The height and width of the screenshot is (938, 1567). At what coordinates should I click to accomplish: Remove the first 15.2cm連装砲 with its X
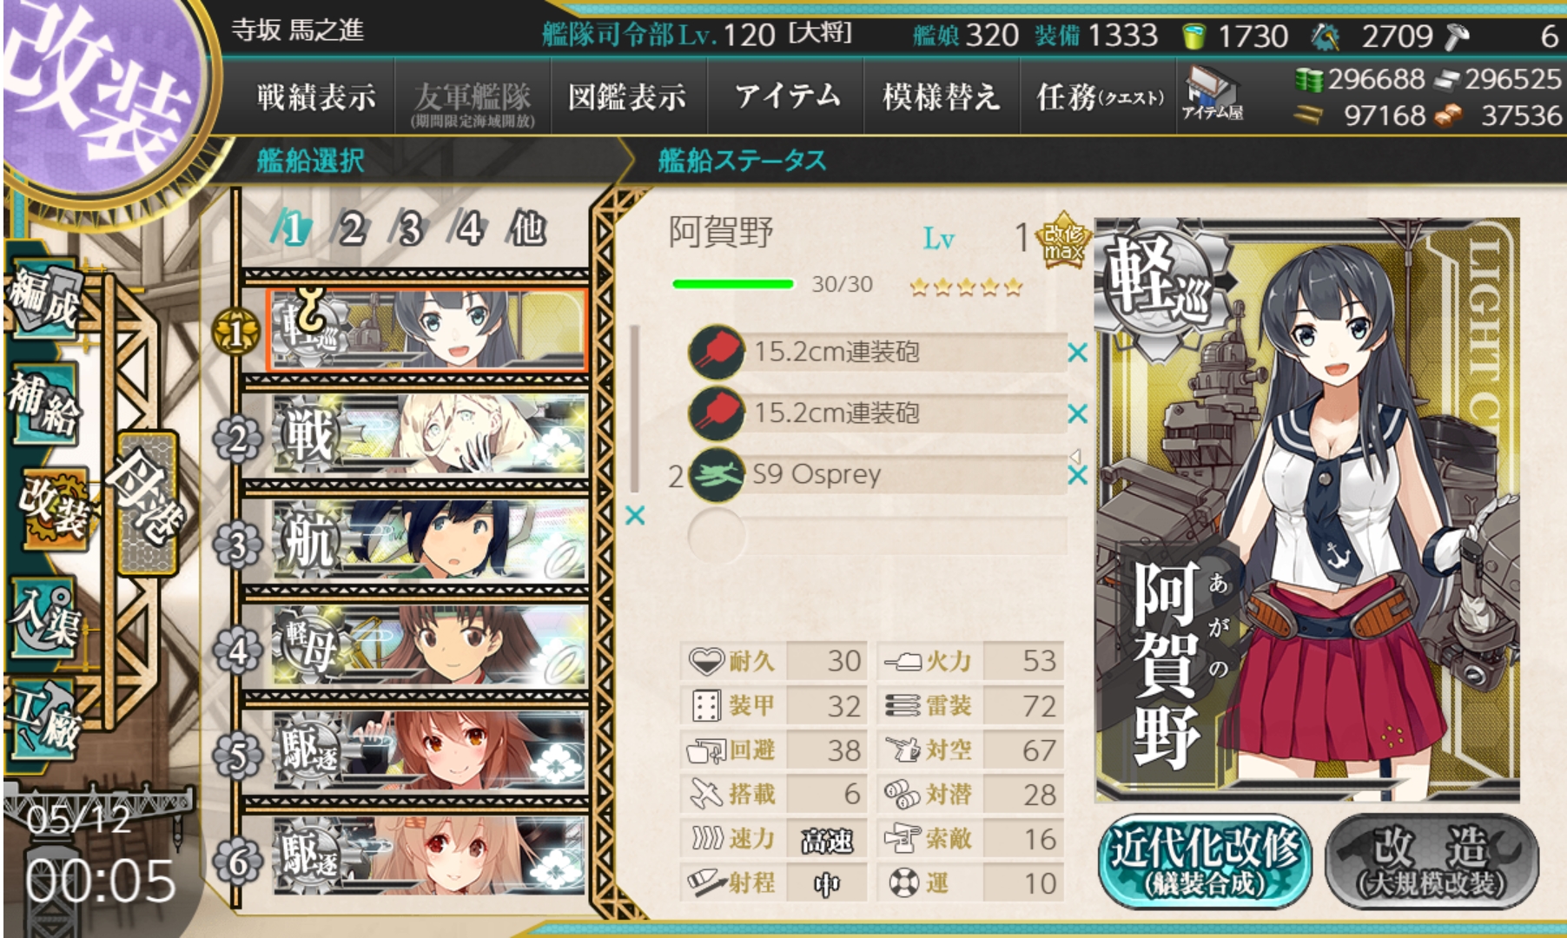(1077, 353)
